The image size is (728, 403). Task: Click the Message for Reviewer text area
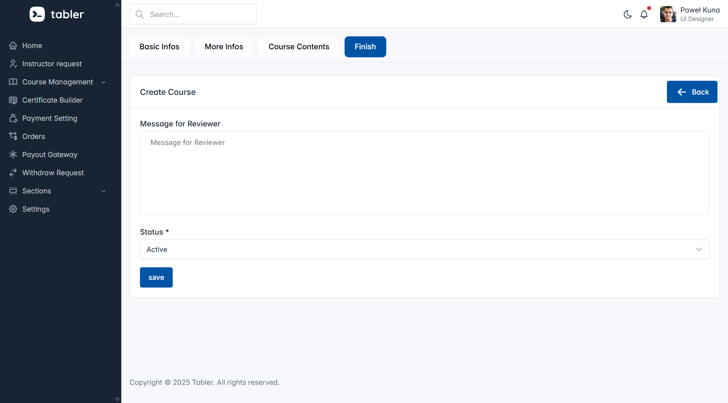point(424,172)
